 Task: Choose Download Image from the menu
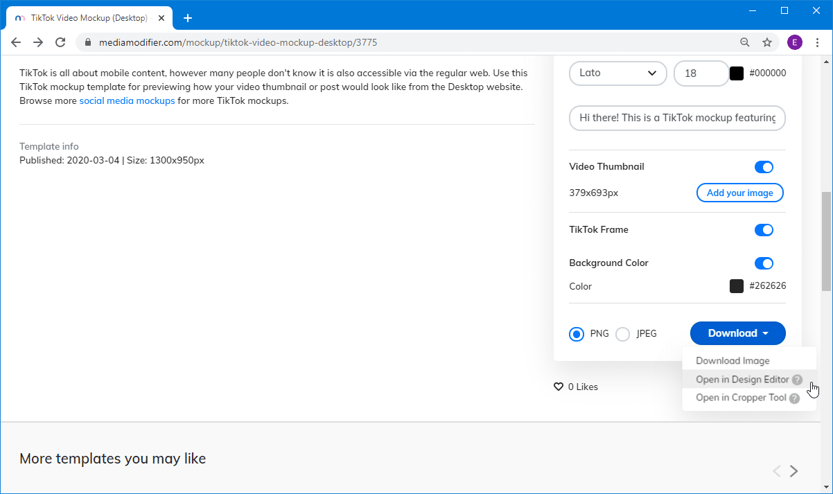point(733,361)
